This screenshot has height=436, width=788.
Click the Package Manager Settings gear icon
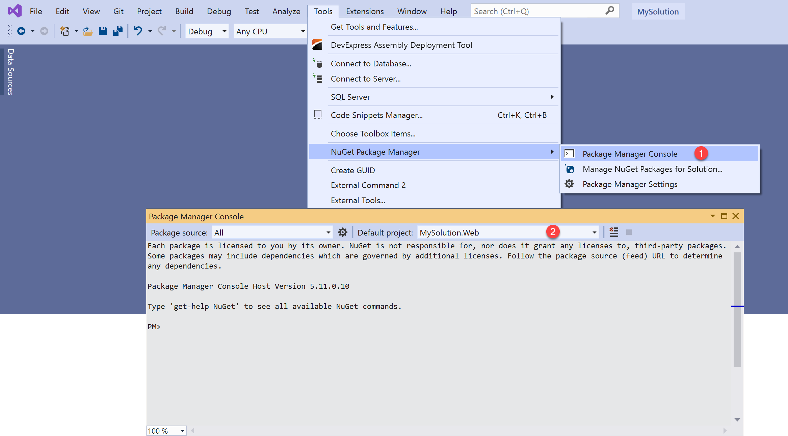coord(570,184)
